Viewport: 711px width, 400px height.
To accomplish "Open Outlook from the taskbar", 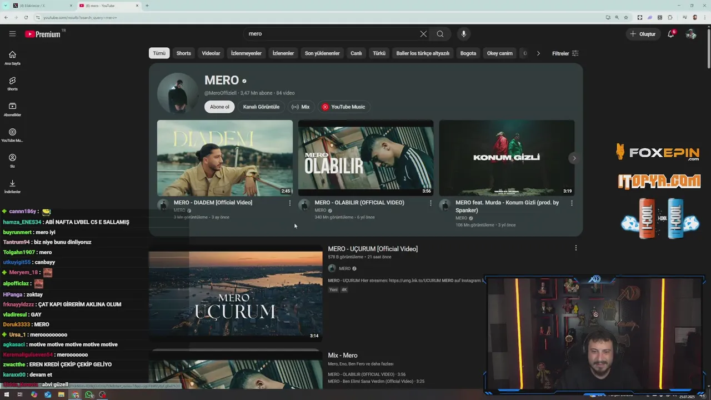I will (x=48, y=395).
